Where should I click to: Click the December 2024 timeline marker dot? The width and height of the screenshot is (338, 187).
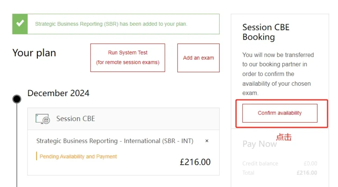point(17,99)
